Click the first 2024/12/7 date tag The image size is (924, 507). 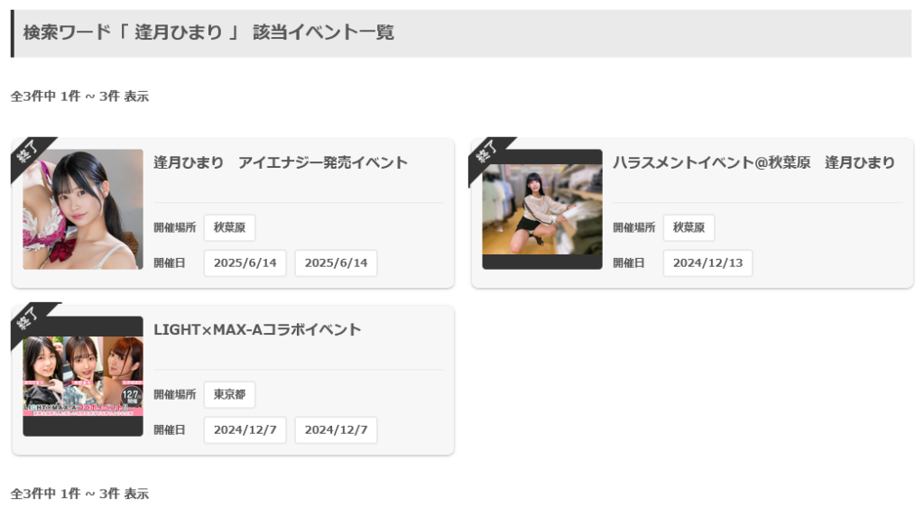[x=245, y=429]
